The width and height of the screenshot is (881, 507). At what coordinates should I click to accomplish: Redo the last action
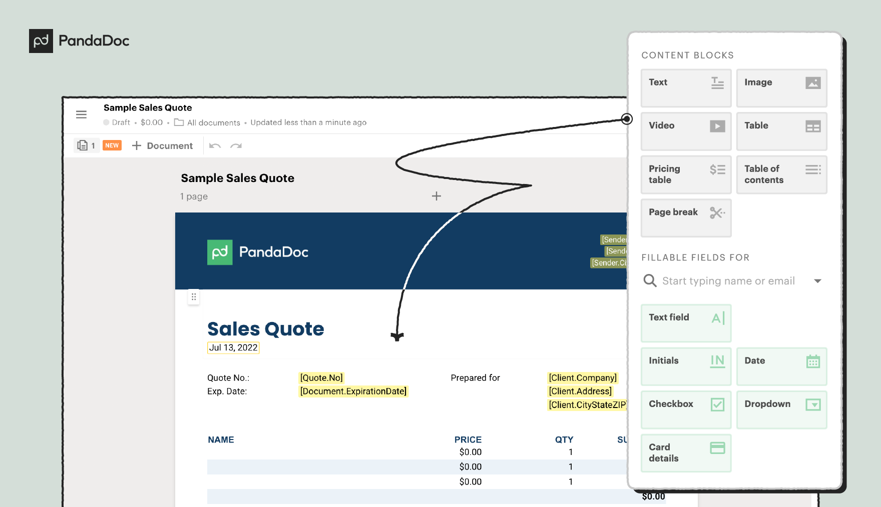(236, 146)
